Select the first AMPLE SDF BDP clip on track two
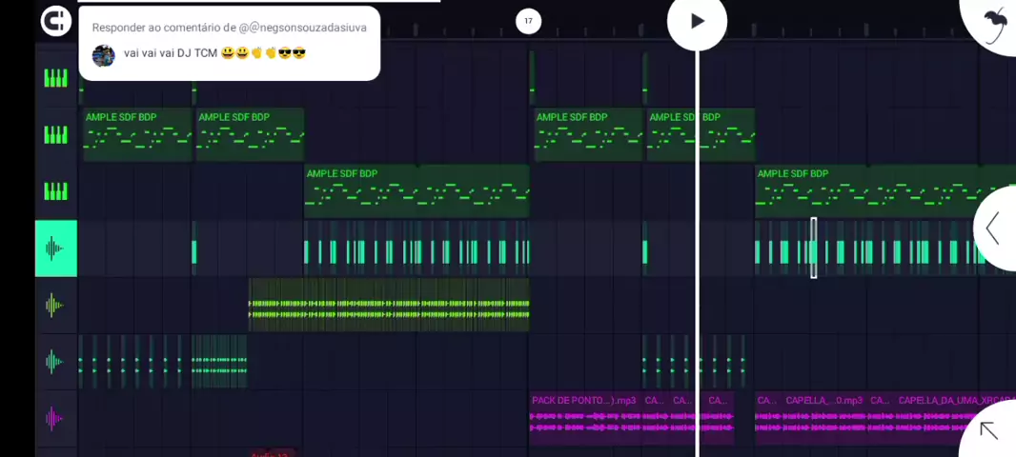The width and height of the screenshot is (1016, 457). [137, 134]
